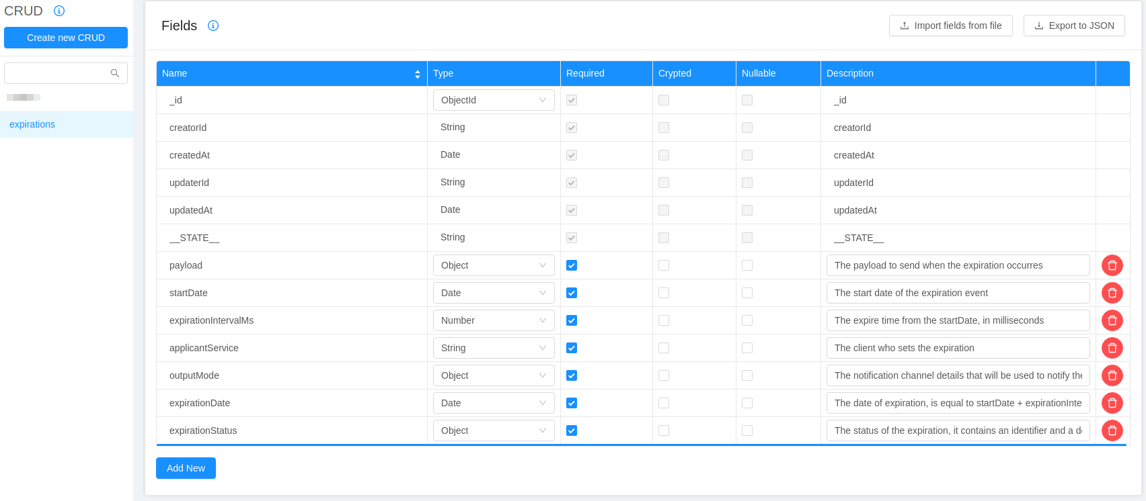1146x501 pixels.
Task: Enable Nullable checkbox for expirationDate
Action: click(x=747, y=403)
